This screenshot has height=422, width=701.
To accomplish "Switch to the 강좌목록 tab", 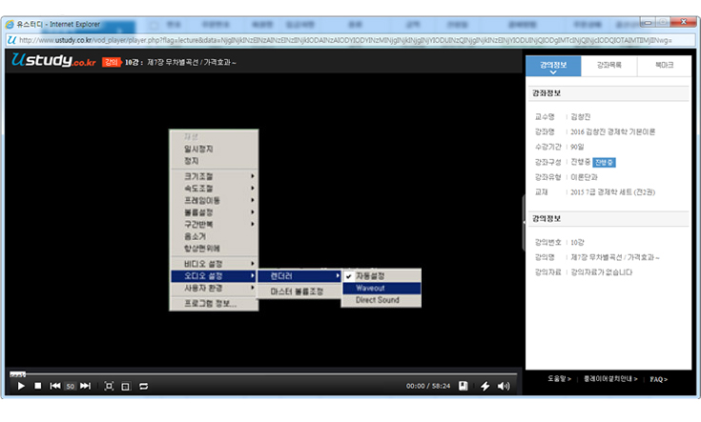I will pos(608,66).
